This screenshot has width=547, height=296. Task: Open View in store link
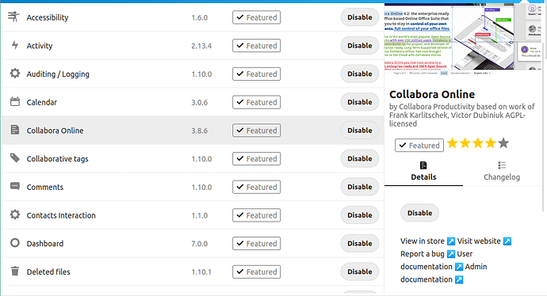422,241
